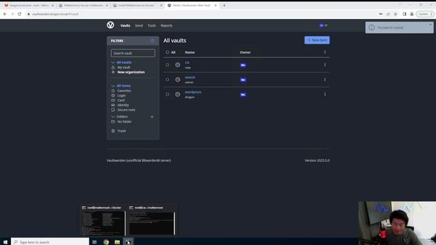436x245 pixels.
Task: Select the wazuh item checkbox
Action: [168, 80]
